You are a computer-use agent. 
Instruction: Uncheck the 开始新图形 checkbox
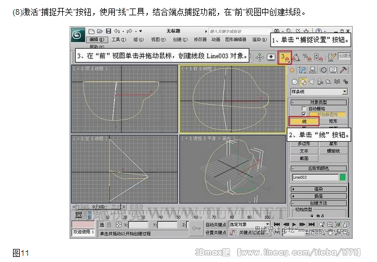(x=304, y=114)
